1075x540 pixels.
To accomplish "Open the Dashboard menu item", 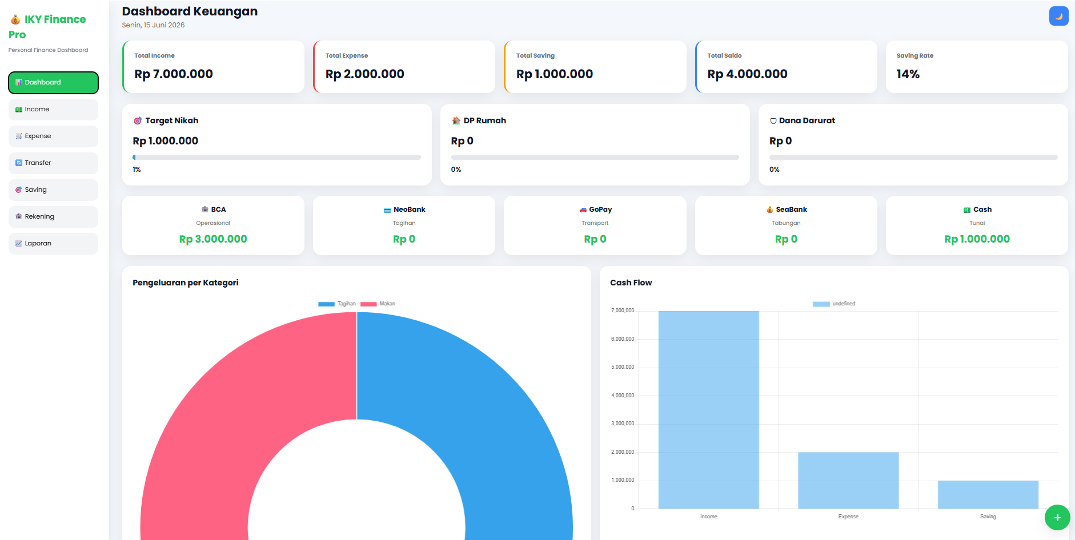I will 53,82.
